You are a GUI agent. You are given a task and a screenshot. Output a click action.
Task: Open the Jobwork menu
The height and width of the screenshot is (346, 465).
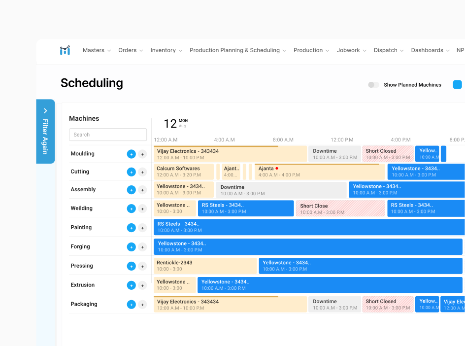click(x=352, y=50)
